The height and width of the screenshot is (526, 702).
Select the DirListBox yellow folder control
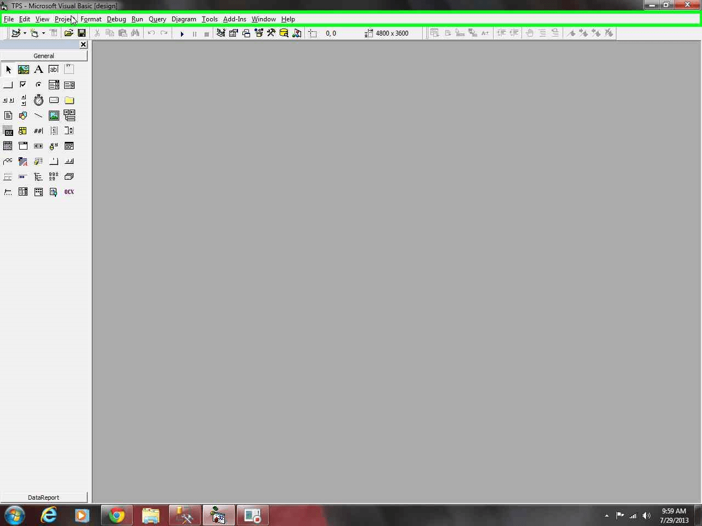[69, 100]
